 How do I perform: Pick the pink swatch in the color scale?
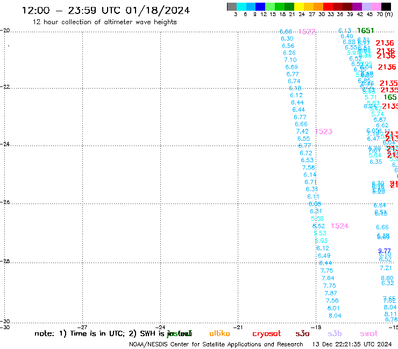pyautogui.click(x=376, y=6)
